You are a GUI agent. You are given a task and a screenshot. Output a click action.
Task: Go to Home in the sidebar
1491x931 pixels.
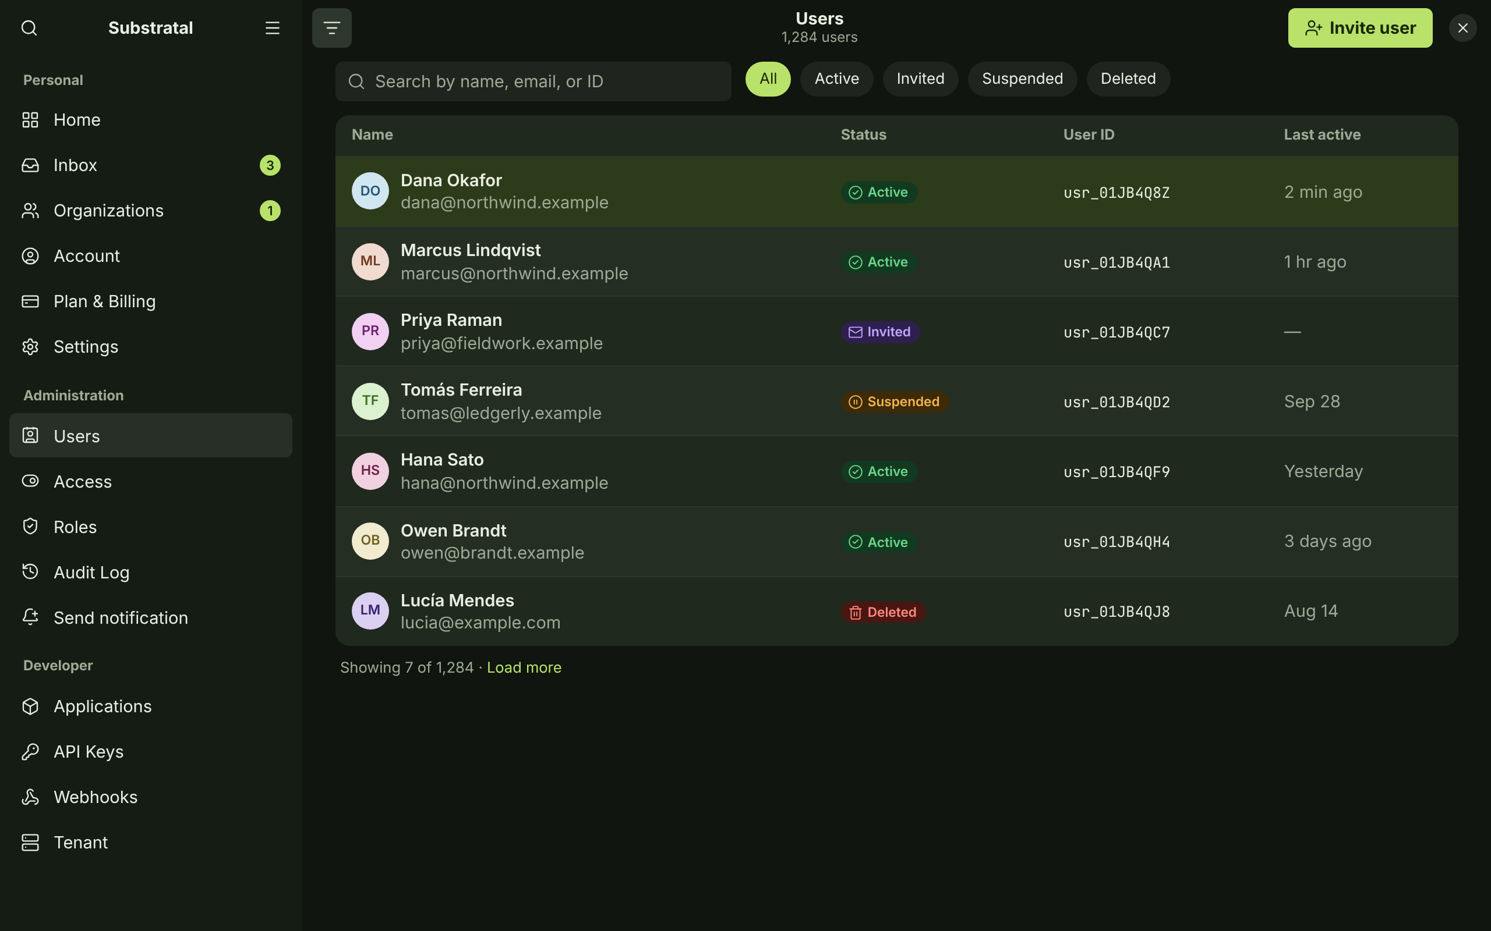(x=151, y=119)
